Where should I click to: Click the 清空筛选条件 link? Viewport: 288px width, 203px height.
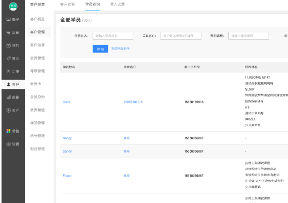pos(120,48)
